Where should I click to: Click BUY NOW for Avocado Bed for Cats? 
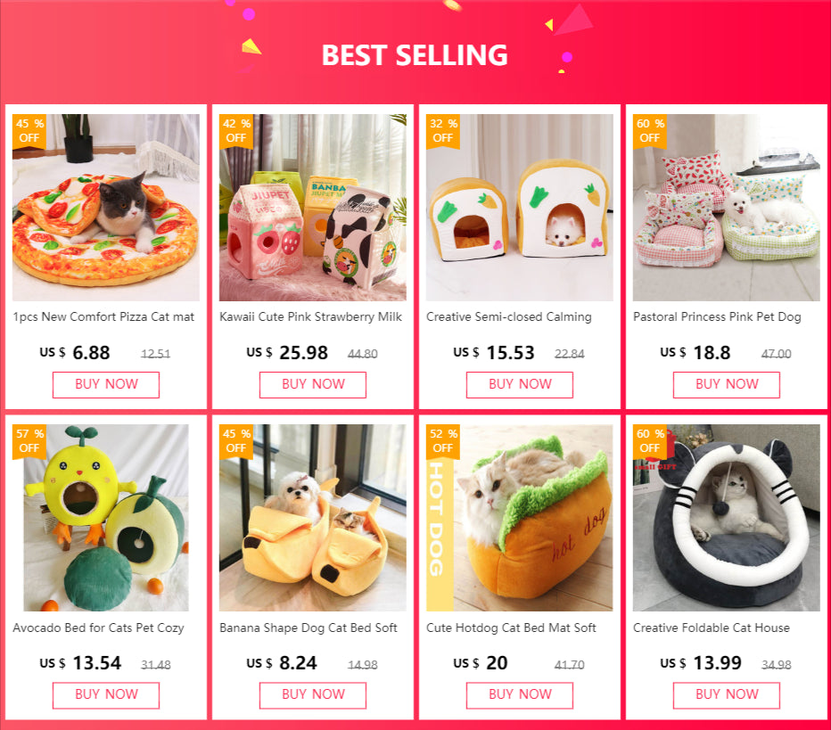[106, 695]
